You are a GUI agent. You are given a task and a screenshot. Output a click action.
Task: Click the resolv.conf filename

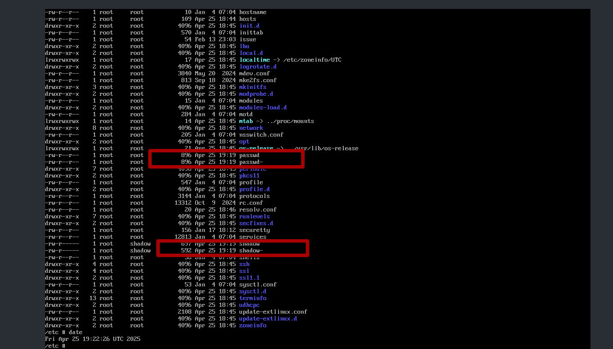(258, 210)
